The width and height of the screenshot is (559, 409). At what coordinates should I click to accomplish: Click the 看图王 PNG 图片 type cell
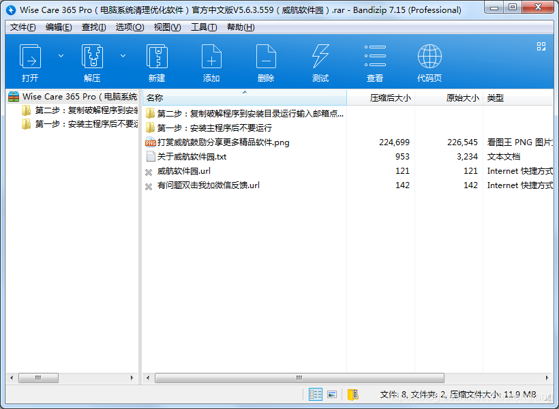(519, 142)
